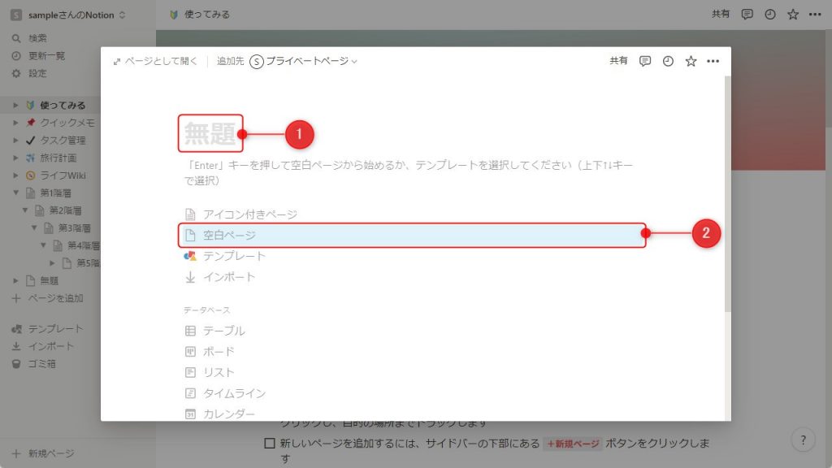Click the タイムライン timeline icon
Screen dimensions: 832x468
point(190,393)
